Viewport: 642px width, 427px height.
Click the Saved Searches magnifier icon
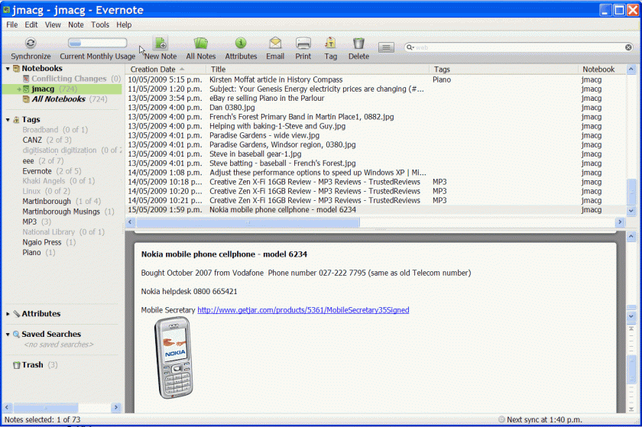click(x=16, y=334)
